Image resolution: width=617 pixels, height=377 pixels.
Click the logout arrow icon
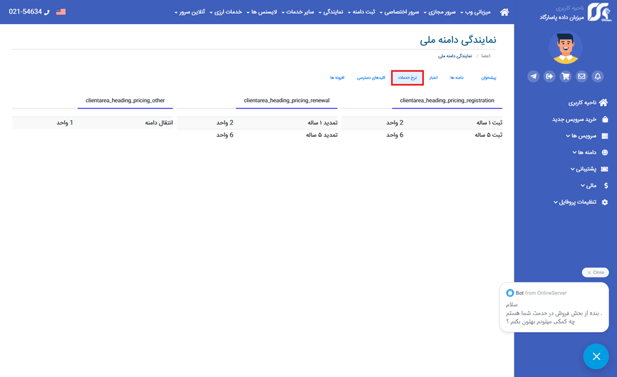coord(549,76)
